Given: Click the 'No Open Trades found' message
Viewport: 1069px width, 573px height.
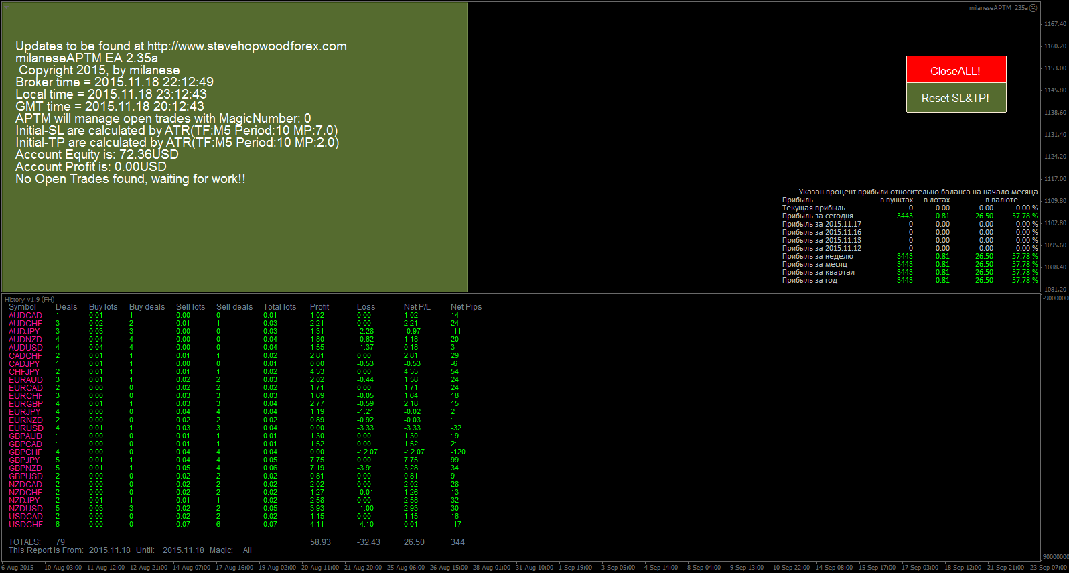Looking at the screenshot, I should coord(131,179).
